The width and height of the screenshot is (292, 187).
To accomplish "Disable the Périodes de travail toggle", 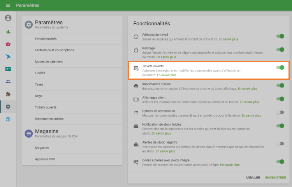I will [x=280, y=36].
